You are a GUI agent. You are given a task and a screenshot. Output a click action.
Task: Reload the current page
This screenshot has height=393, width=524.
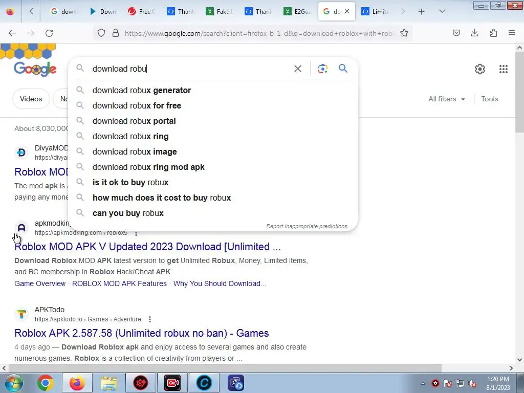click(x=49, y=33)
